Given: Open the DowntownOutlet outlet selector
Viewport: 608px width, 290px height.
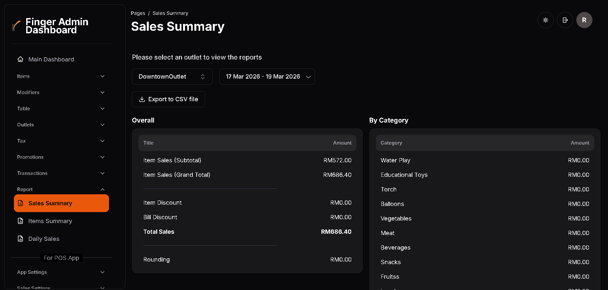Looking at the screenshot, I should click(172, 77).
